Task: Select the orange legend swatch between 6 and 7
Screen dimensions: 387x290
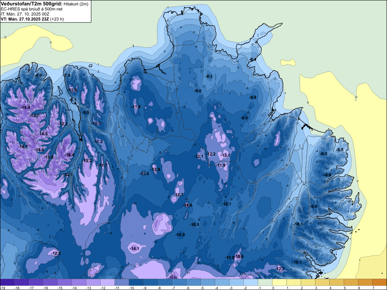Action: tap(365, 282)
